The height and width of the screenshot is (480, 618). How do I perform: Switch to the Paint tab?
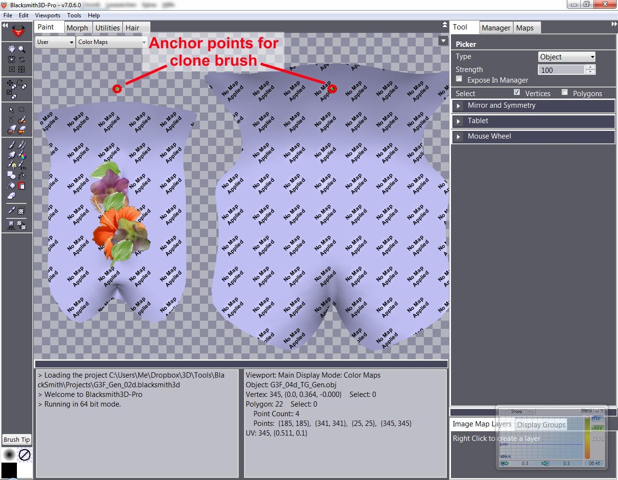(49, 27)
